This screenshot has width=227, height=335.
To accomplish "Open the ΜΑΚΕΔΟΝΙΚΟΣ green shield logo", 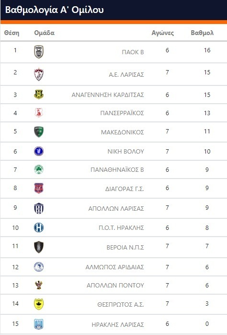I will pos(39,132).
